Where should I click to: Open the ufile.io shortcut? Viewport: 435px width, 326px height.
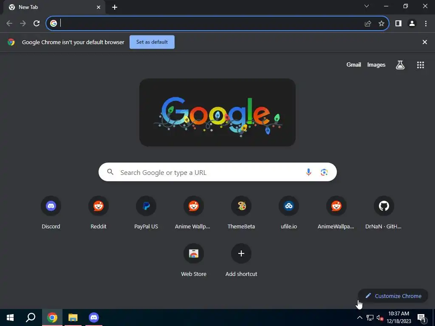[289, 213]
